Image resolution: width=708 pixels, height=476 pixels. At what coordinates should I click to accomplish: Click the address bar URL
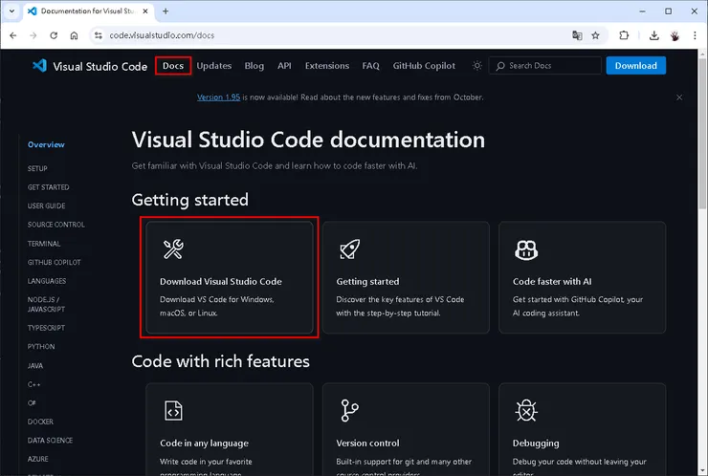coord(162,35)
